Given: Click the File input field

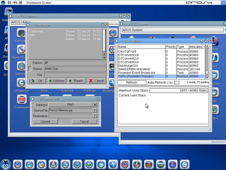Looking at the screenshot, I should (75, 75).
